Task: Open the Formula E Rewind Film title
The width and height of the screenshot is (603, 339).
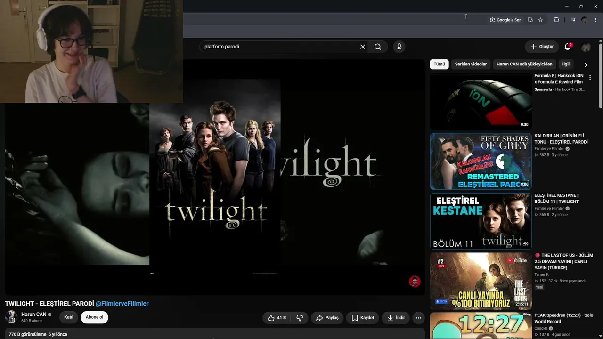Action: click(559, 79)
